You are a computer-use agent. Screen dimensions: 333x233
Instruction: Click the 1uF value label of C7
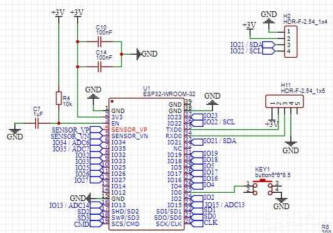tap(38, 114)
